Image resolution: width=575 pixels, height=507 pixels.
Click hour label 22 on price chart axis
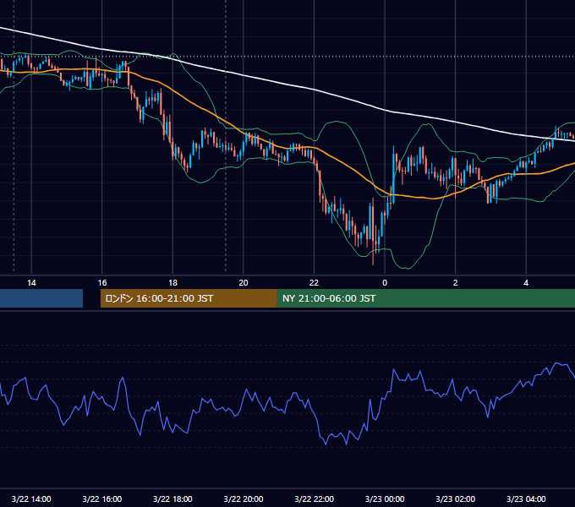(314, 283)
